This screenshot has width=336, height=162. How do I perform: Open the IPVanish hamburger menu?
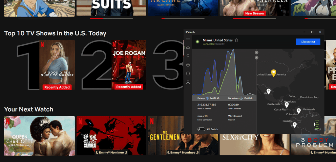click(188, 39)
